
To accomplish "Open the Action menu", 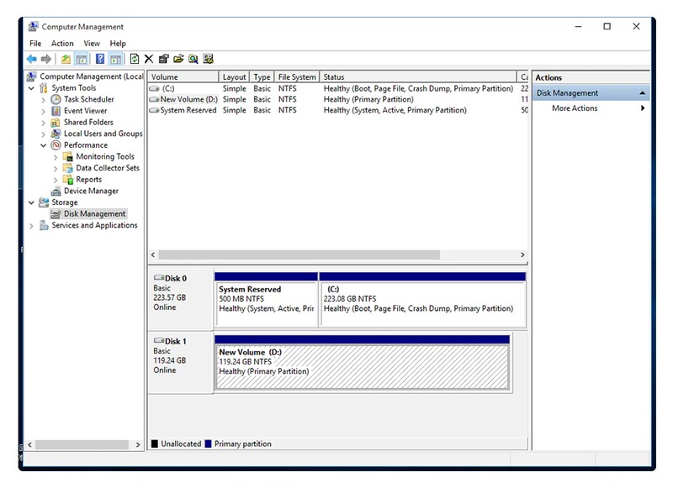I will point(62,44).
